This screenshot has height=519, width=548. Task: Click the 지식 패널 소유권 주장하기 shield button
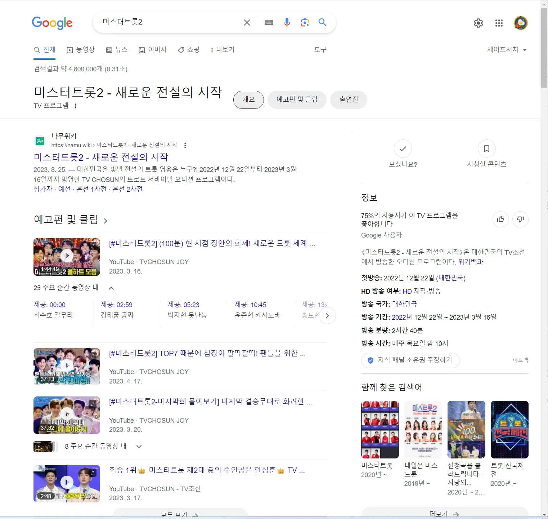click(x=410, y=360)
